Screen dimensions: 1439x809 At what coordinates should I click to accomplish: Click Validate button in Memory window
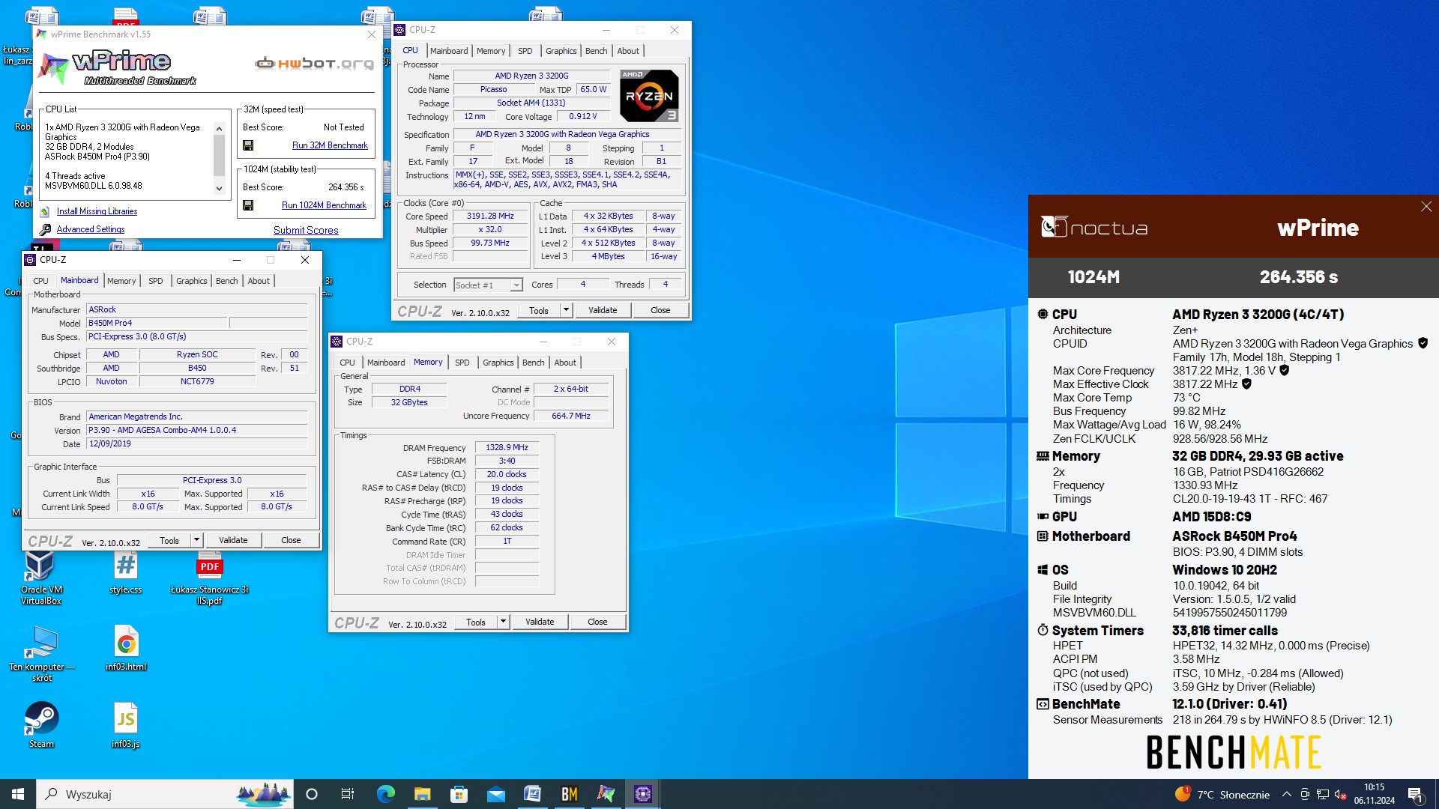[540, 622]
